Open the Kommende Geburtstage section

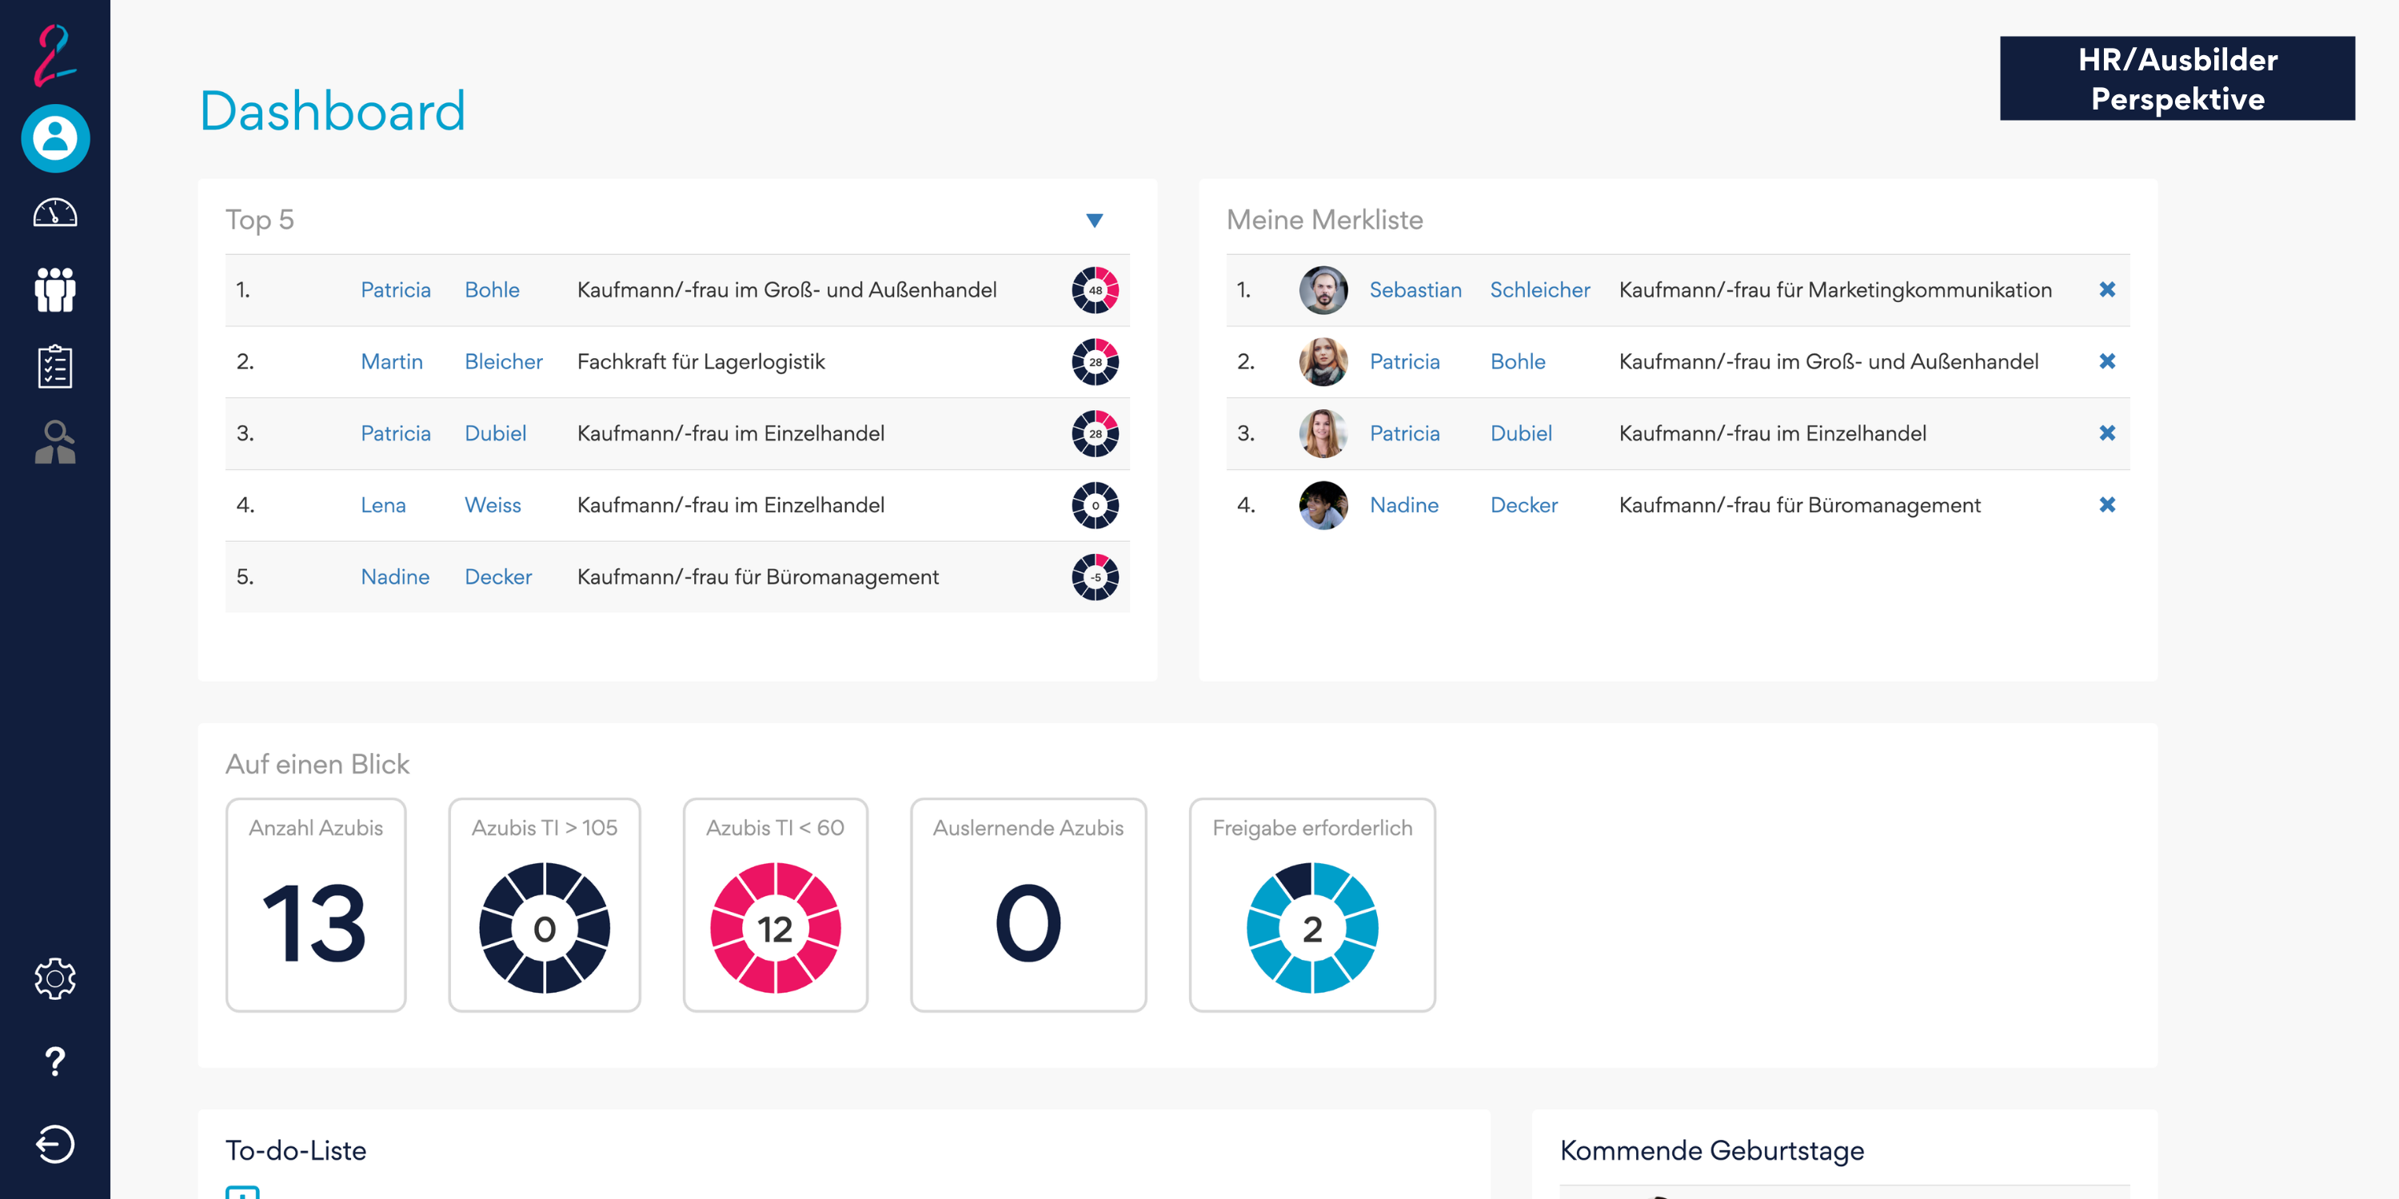pos(1712,1150)
